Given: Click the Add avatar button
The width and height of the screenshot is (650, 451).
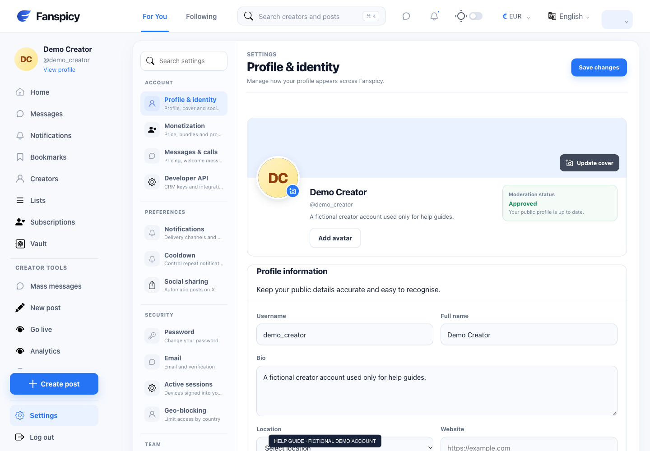Looking at the screenshot, I should pyautogui.click(x=335, y=238).
